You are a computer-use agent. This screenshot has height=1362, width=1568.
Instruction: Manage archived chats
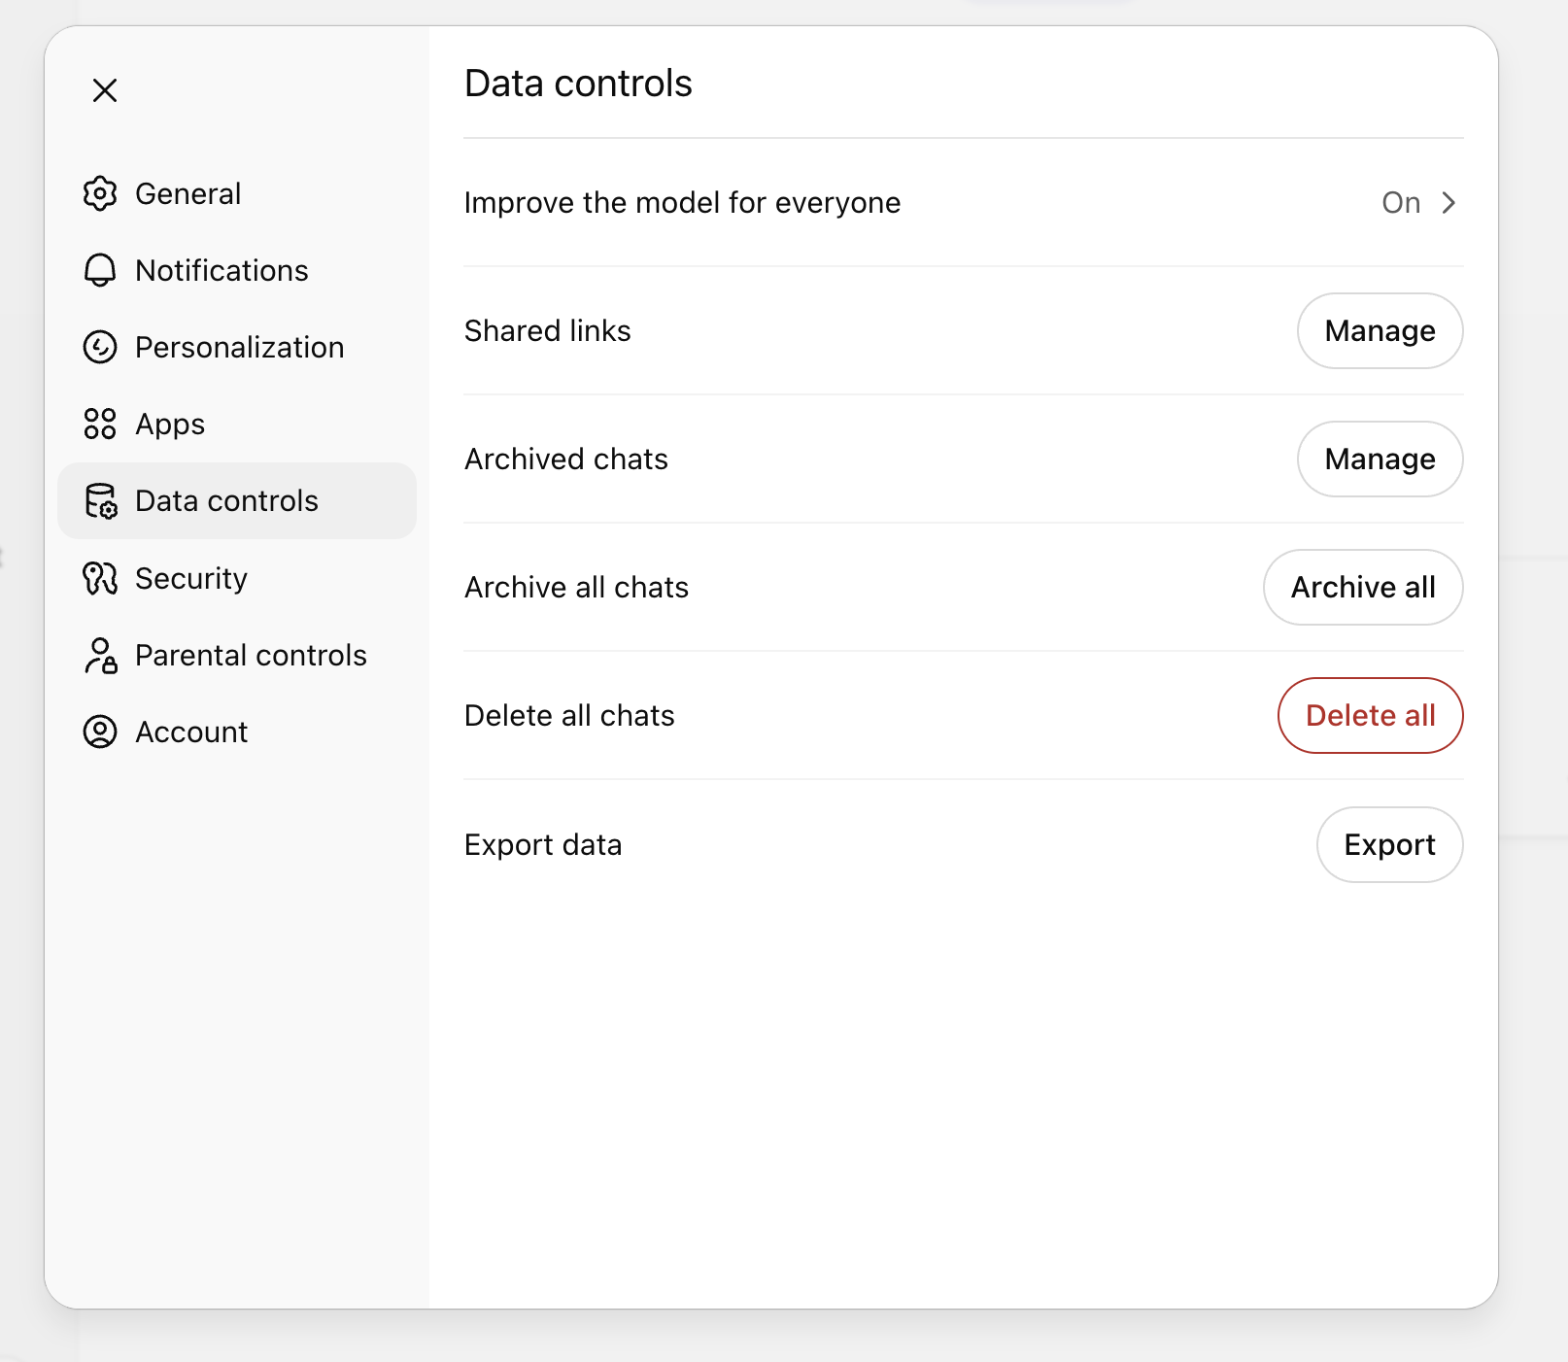coord(1380,460)
